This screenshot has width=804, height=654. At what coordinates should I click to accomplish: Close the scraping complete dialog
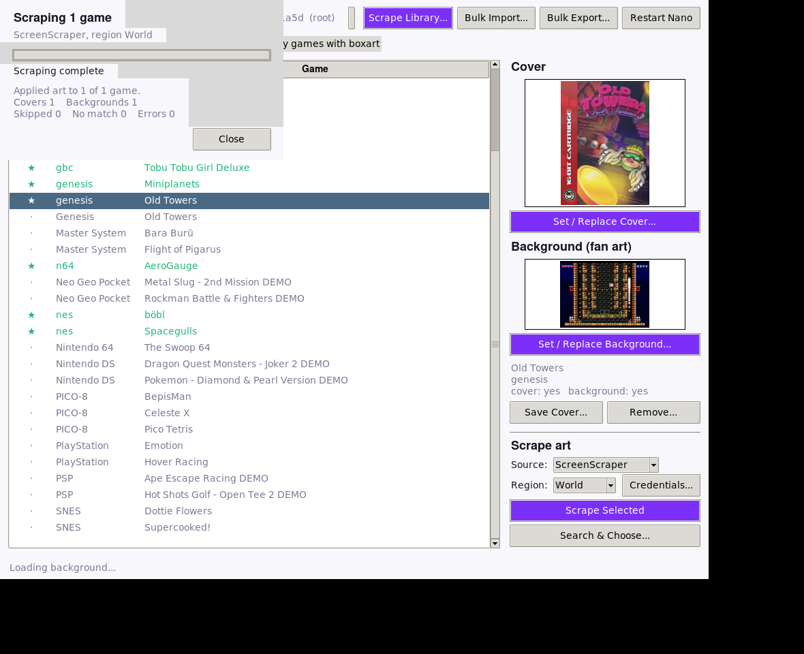[232, 139]
